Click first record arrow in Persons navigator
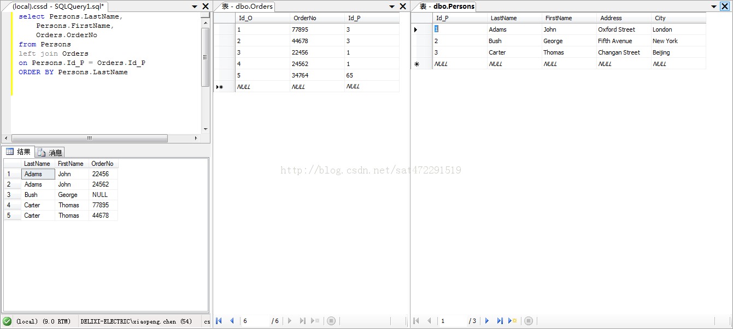The height and width of the screenshot is (329, 733). [x=416, y=321]
